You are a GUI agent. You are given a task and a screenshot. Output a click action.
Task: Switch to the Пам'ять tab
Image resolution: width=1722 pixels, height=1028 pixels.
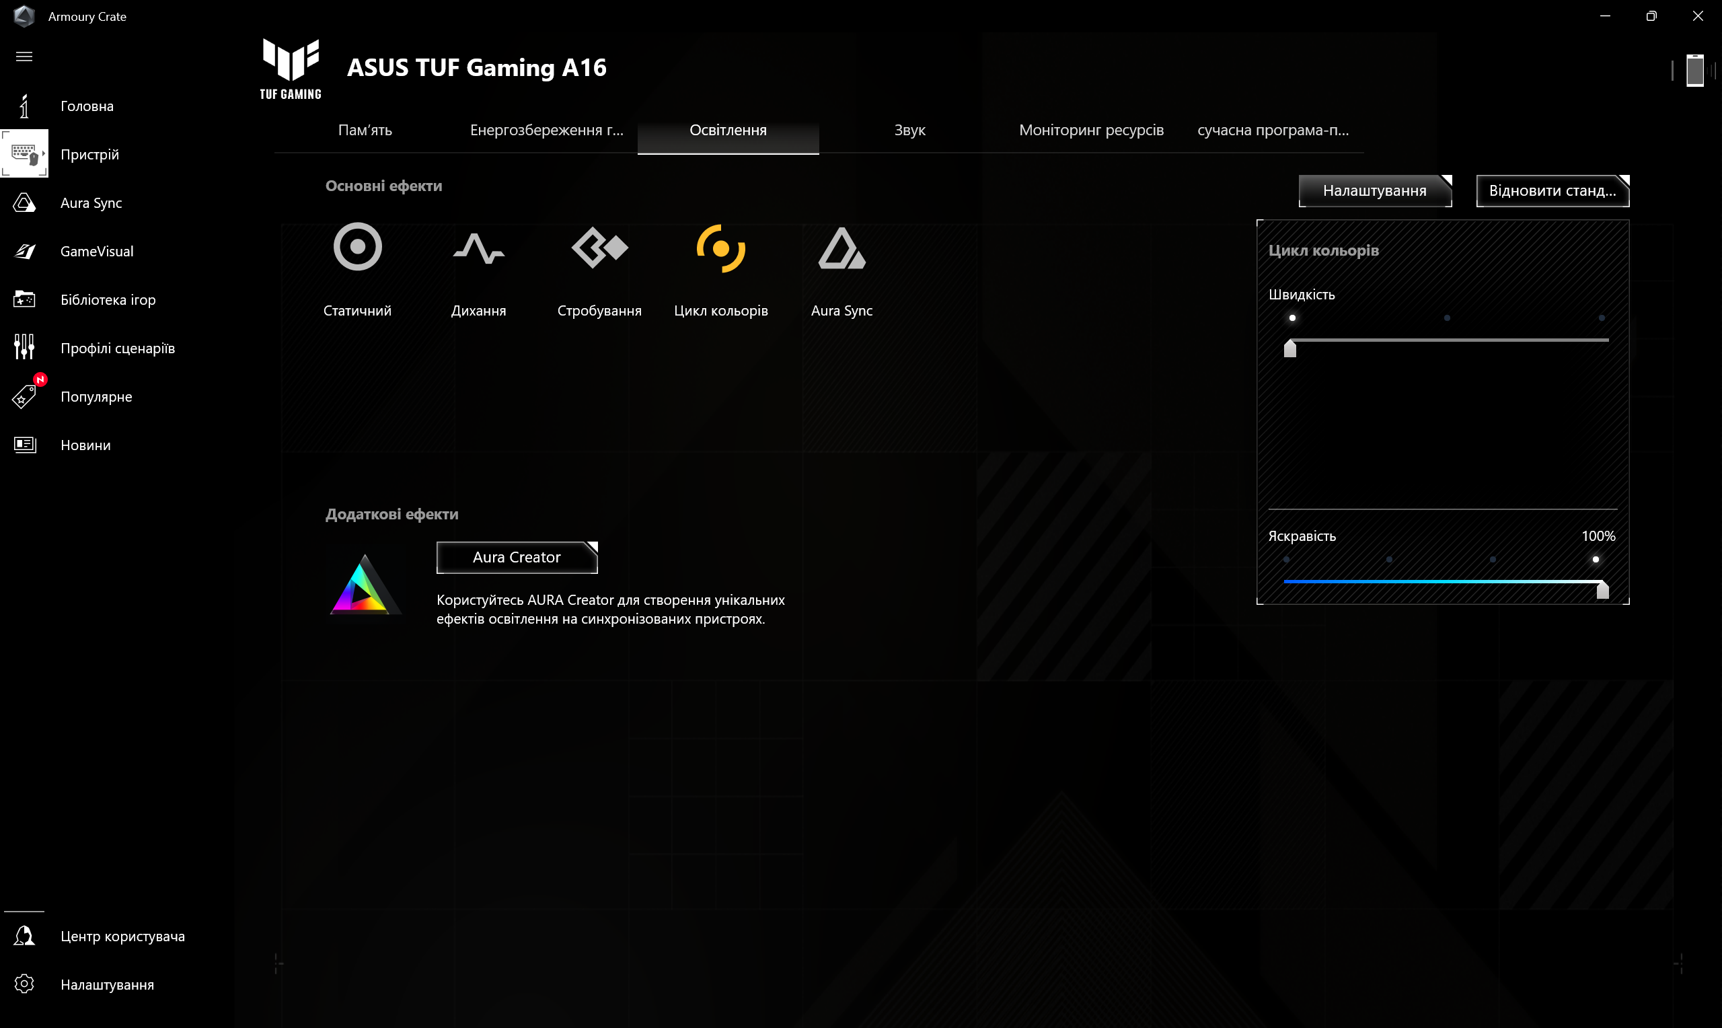click(364, 130)
